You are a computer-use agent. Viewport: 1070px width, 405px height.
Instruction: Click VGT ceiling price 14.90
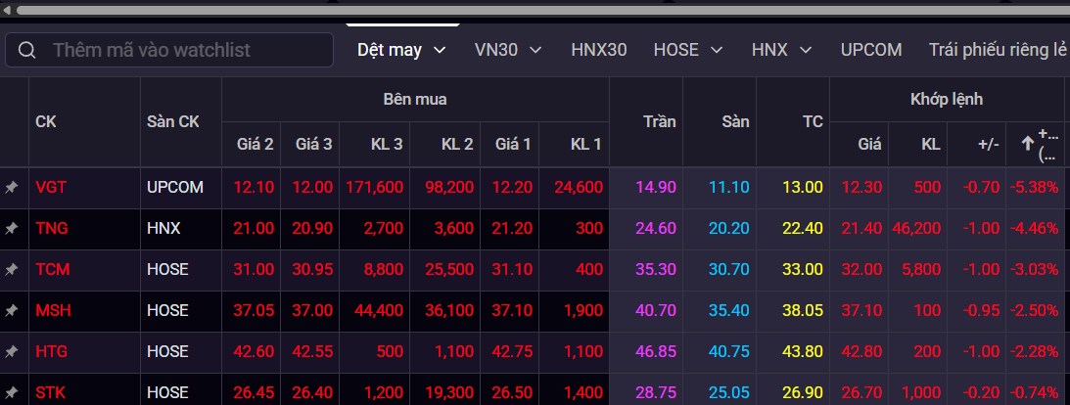(655, 187)
